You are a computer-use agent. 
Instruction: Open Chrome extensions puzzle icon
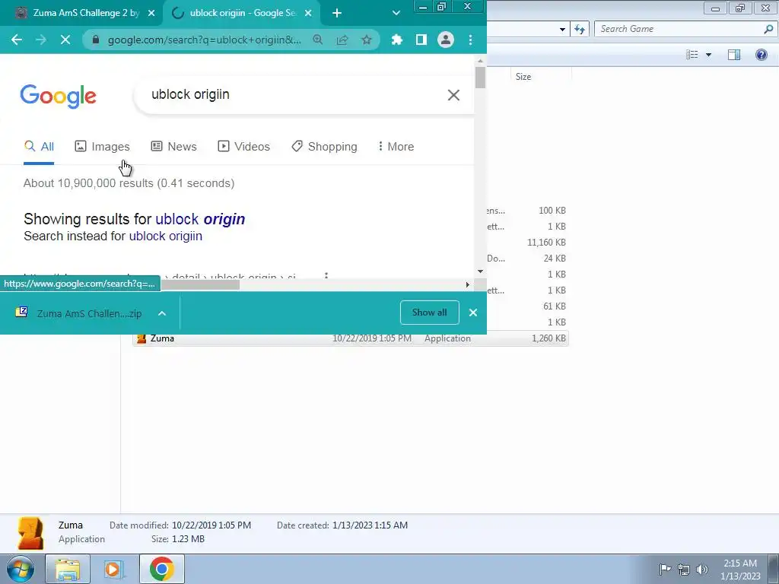[x=396, y=40]
